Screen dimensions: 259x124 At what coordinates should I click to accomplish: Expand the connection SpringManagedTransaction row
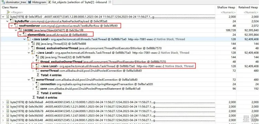tap(33, 84)
